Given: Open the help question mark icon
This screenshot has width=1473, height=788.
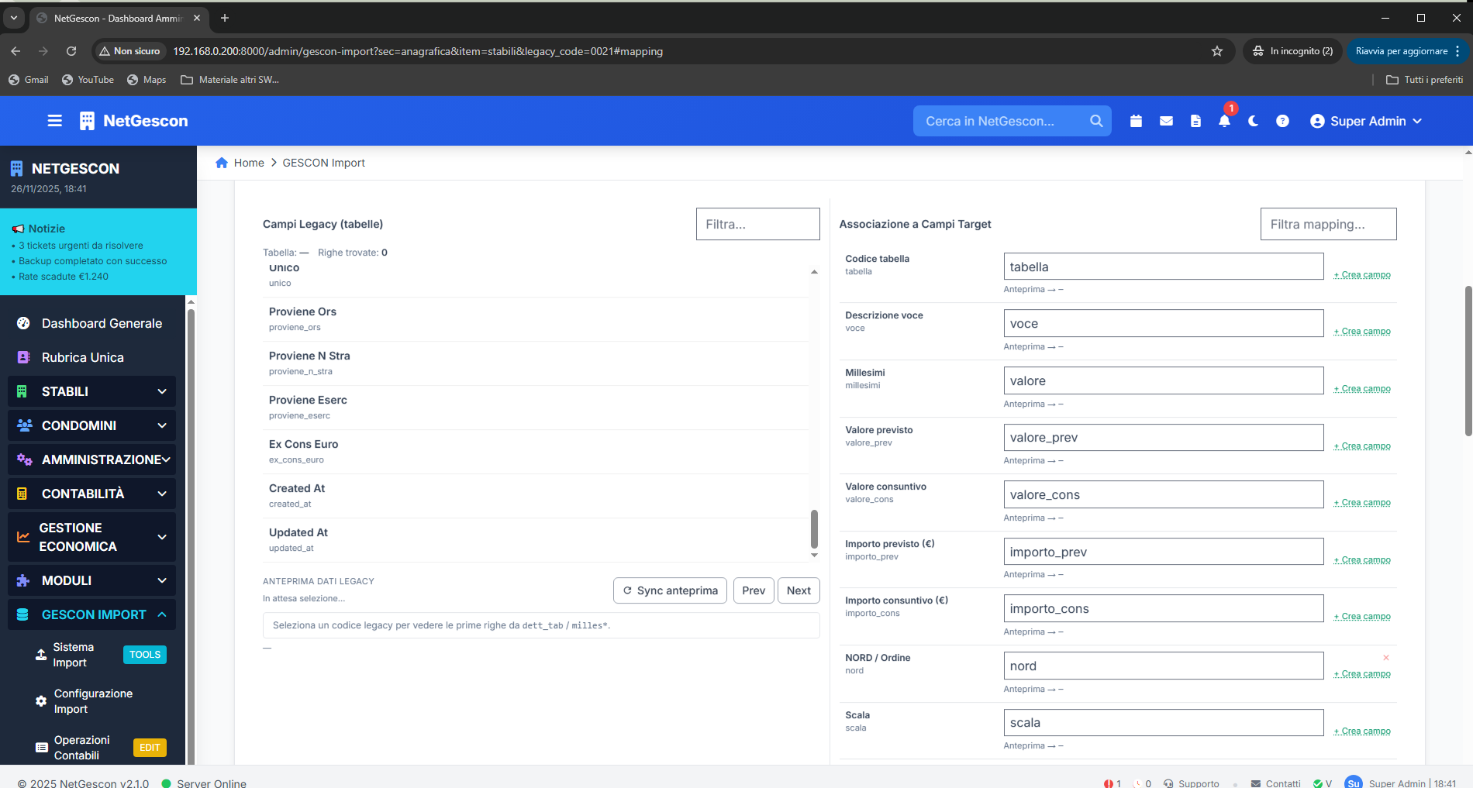Looking at the screenshot, I should [x=1282, y=121].
